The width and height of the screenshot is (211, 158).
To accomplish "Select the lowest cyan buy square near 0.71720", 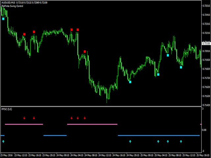I will click(130, 82).
